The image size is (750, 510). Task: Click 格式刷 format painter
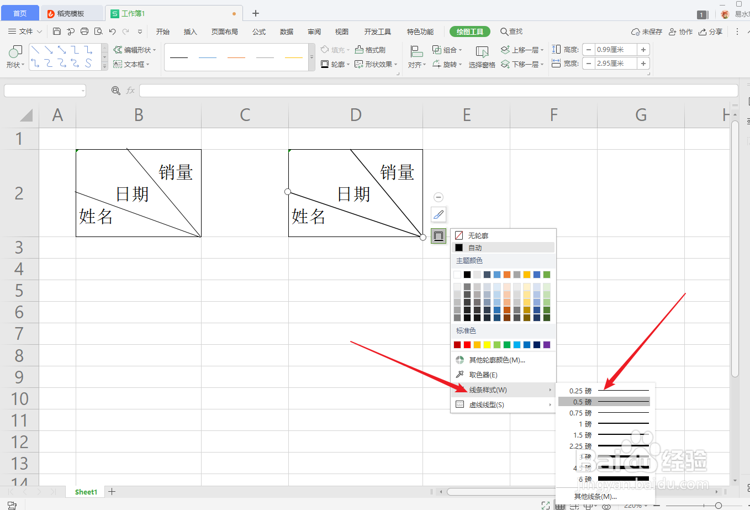pos(370,50)
